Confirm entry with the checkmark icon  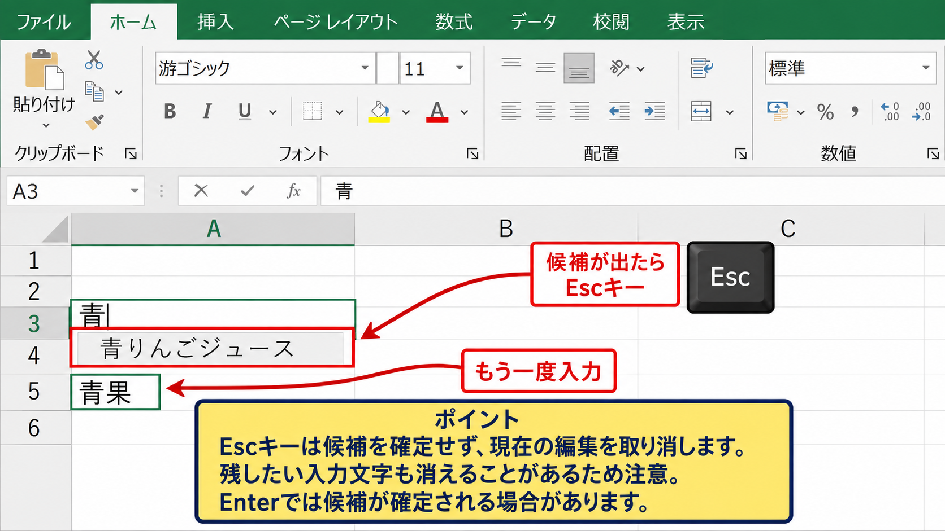247,191
